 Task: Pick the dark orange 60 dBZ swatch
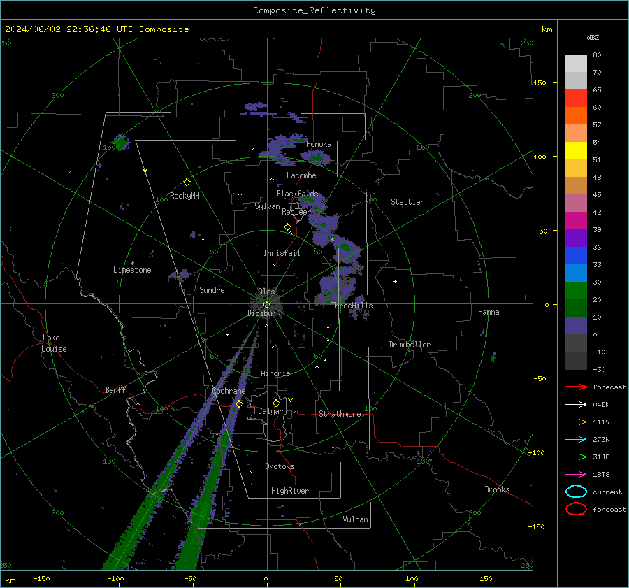tap(576, 115)
